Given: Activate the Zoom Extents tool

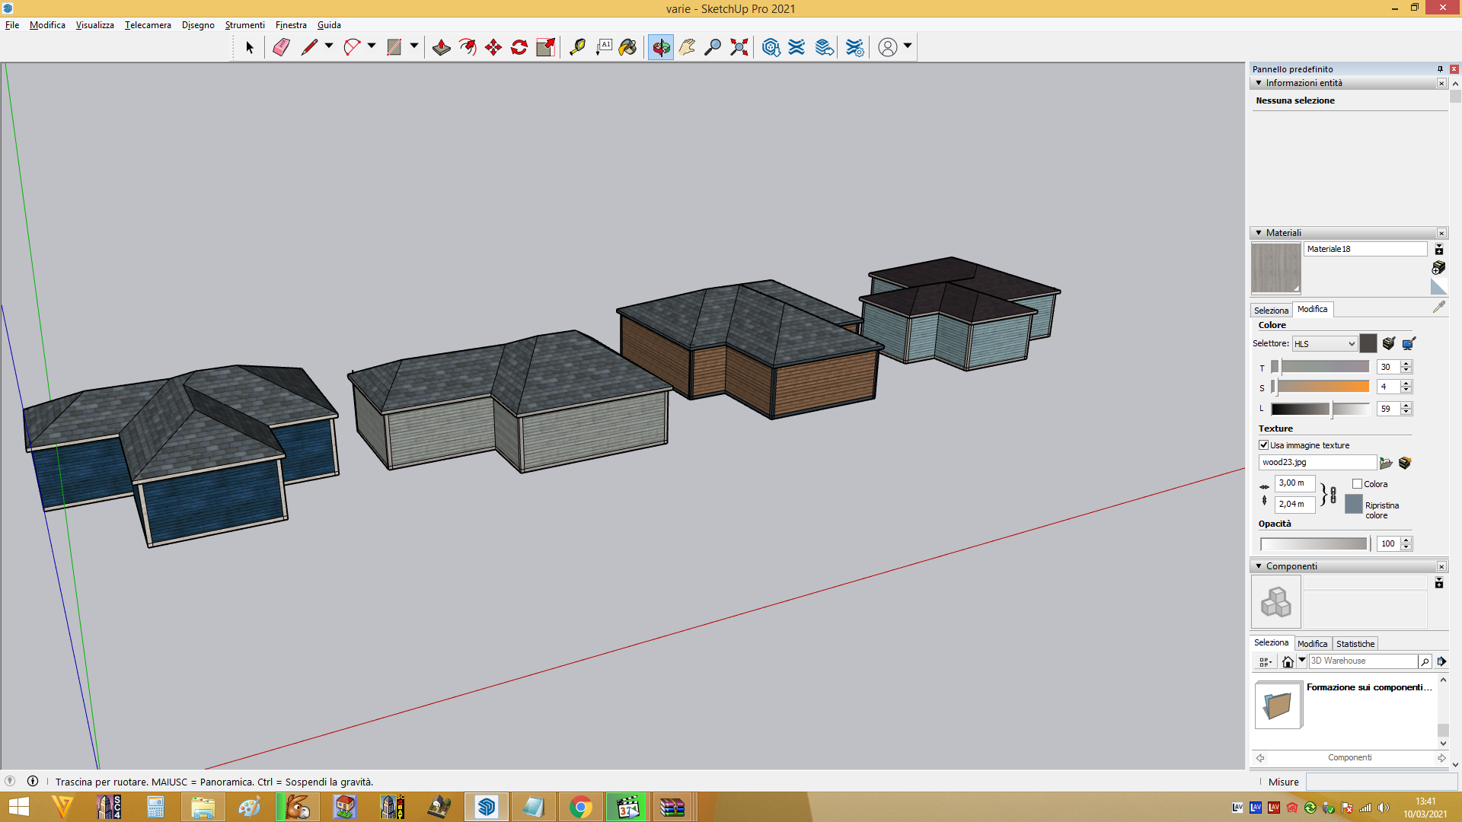Looking at the screenshot, I should click(x=739, y=47).
